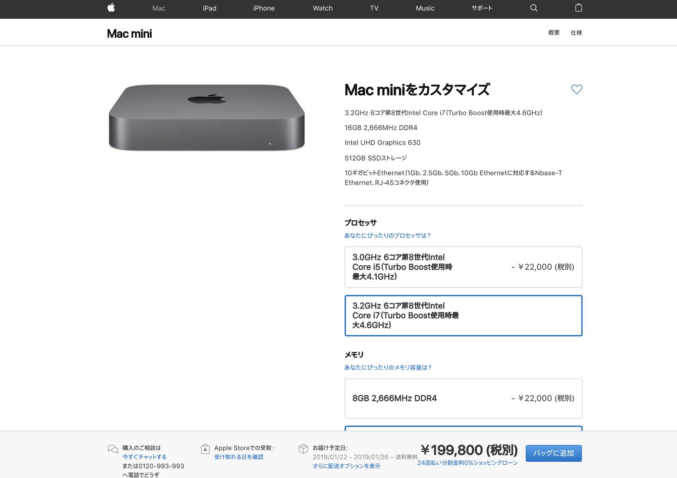
Task: Click the Mac mini product image
Action: (207, 118)
